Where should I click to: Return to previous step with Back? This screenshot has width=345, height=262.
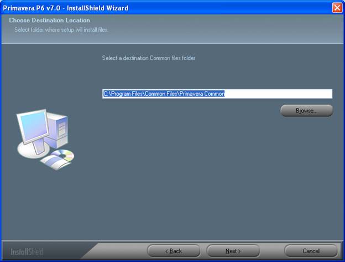coord(174,251)
